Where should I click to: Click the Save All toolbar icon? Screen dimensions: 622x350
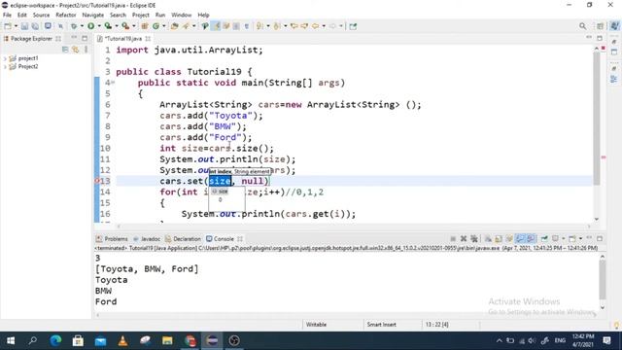click(35, 26)
